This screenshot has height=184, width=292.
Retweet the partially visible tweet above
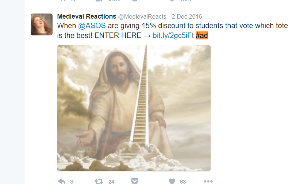(x=99, y=1)
